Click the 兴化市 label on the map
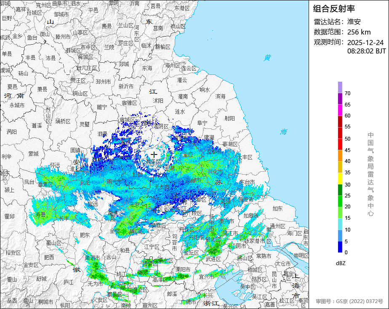Viewport: 389px width, 309px height. (215, 172)
